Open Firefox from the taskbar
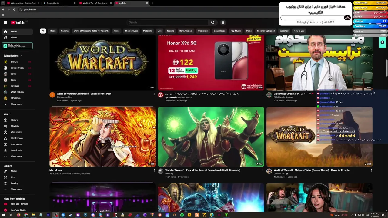This screenshot has width=388, height=218. click(18, 215)
